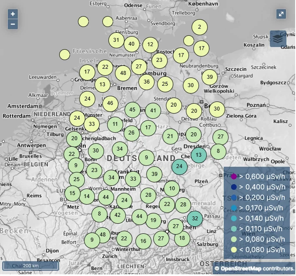Click the yellow < 0,080 µSv/h legend dot
The width and height of the screenshot is (296, 276).
[234, 249]
